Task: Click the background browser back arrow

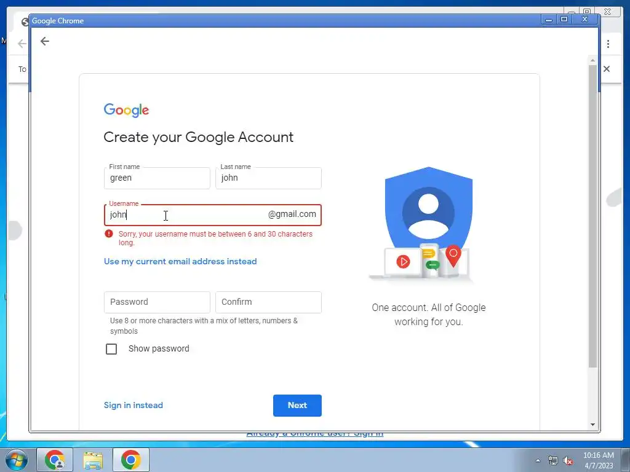Action: pyautogui.click(x=22, y=44)
